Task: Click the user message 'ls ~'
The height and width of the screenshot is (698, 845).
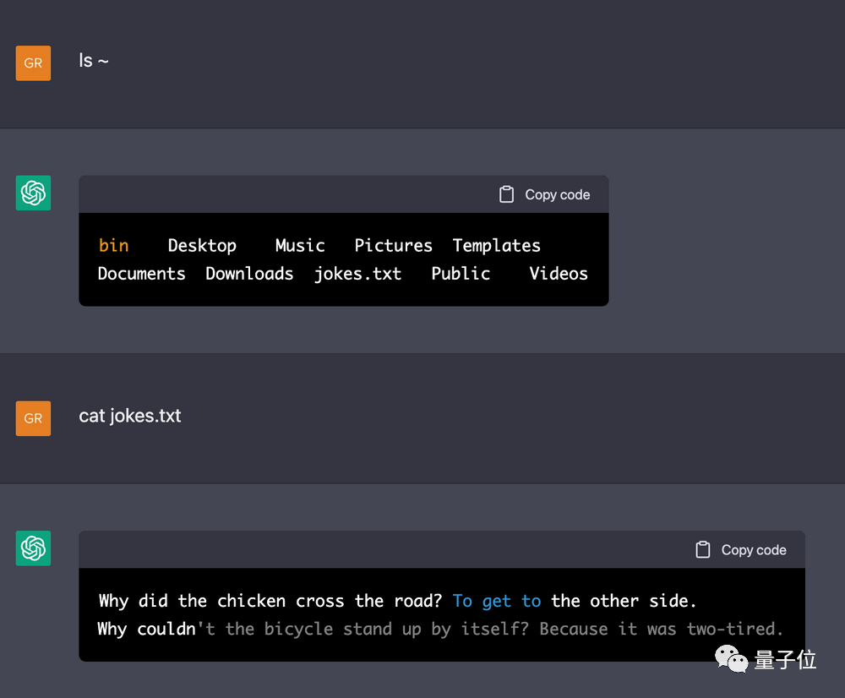Action: click(x=94, y=61)
